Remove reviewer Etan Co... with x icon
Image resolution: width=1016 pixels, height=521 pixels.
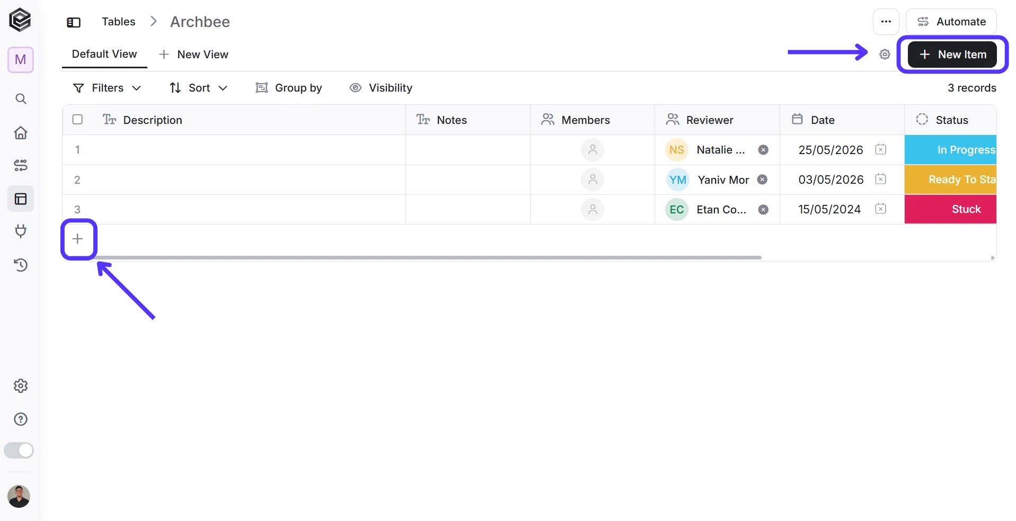point(763,210)
